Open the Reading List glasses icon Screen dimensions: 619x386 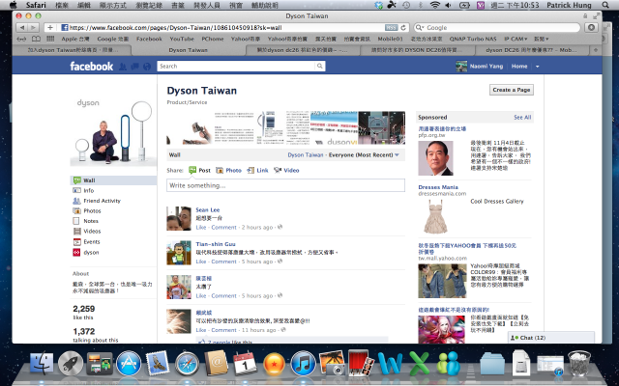click(22, 39)
